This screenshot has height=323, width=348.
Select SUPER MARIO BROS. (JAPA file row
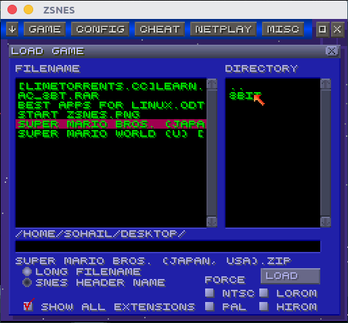pos(111,124)
